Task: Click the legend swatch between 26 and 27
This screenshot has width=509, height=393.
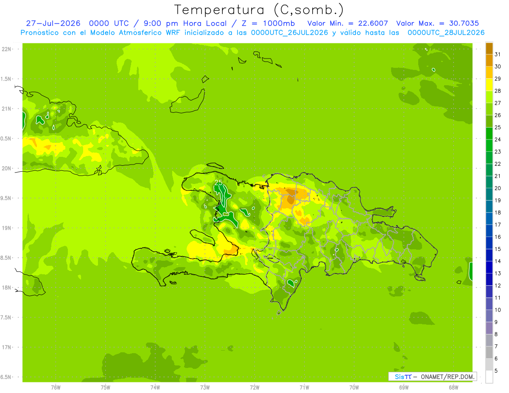Action: (x=489, y=109)
